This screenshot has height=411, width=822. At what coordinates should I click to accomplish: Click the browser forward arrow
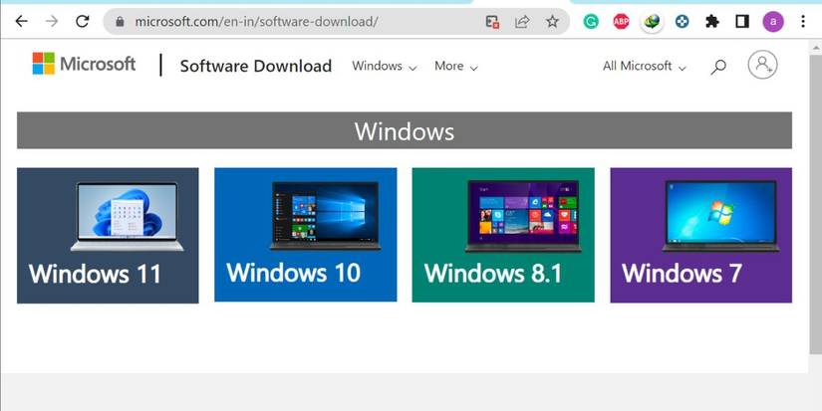[52, 22]
